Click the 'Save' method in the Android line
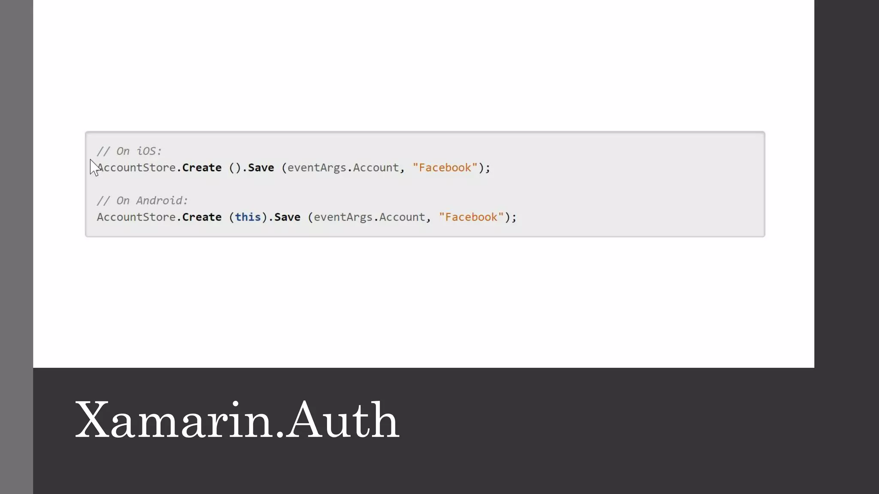Screen dimensions: 879x494 (287, 217)
